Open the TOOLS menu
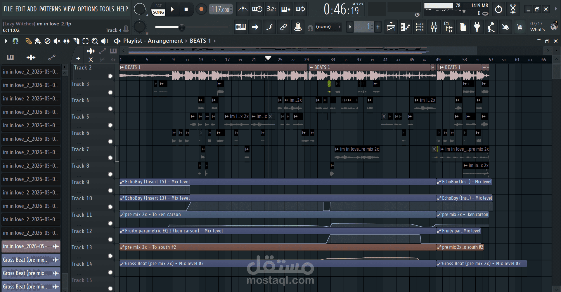 click(107, 9)
